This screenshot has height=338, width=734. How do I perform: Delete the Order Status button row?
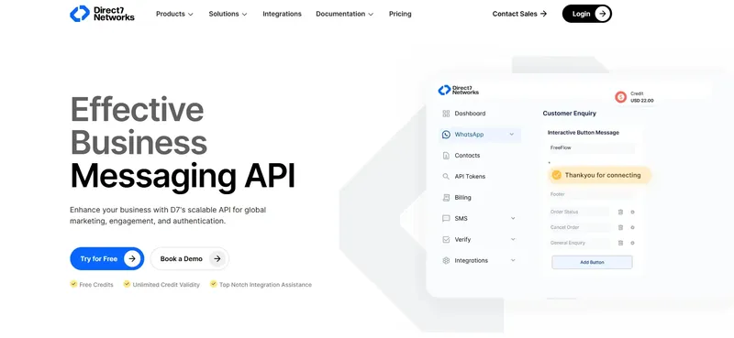tap(621, 213)
